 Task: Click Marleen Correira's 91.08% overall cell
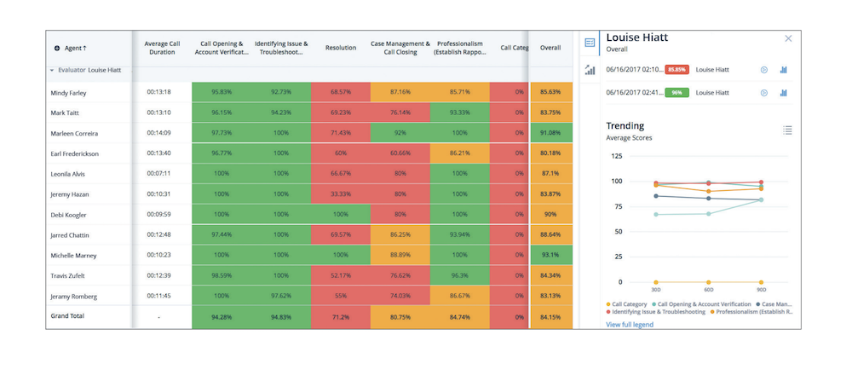[x=550, y=133]
